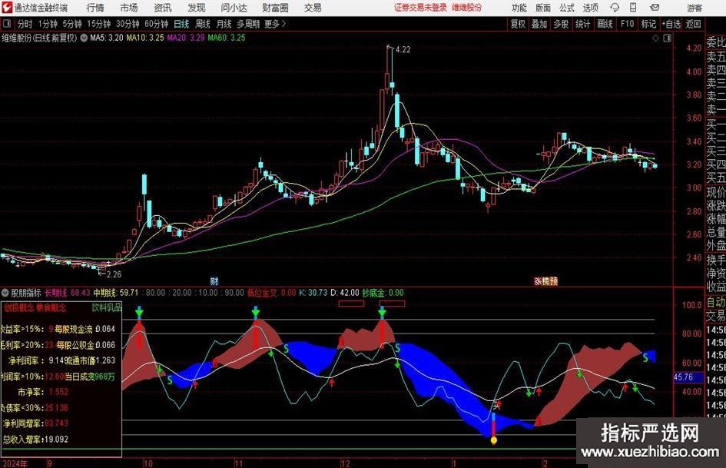Viewport: 726px width, 468px height.
Task: Select the 日线 daily period tab
Action: [181, 24]
